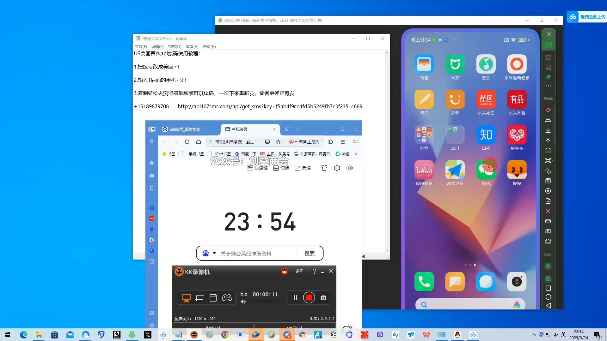Toggle the eye visibility icon on new tab page
Viewport: 607px width, 341px height.
[x=349, y=168]
